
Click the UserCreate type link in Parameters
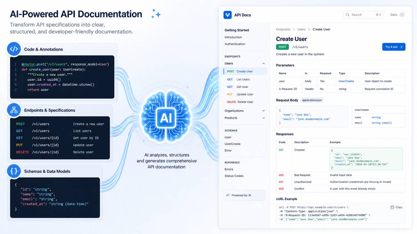[x=346, y=81]
